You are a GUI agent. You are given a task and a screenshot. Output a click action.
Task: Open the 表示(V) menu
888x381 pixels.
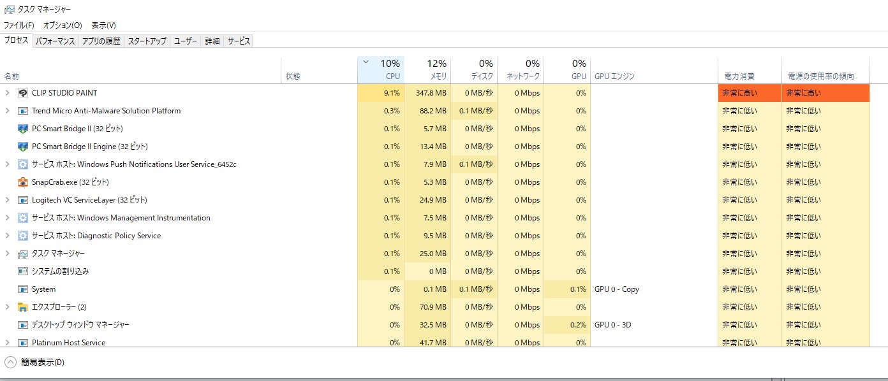(103, 25)
